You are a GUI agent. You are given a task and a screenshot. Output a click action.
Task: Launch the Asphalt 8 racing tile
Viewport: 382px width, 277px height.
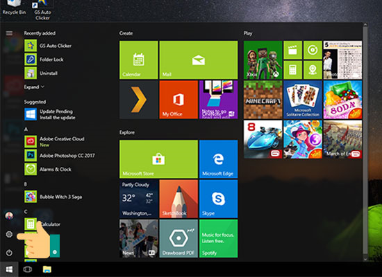pos(263,139)
